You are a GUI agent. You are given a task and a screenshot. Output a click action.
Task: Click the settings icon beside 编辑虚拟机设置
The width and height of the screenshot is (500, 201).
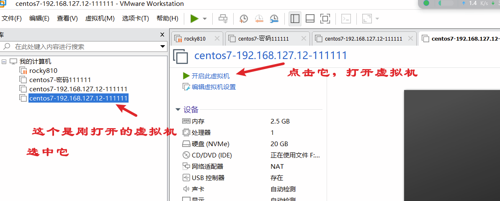[x=186, y=87]
